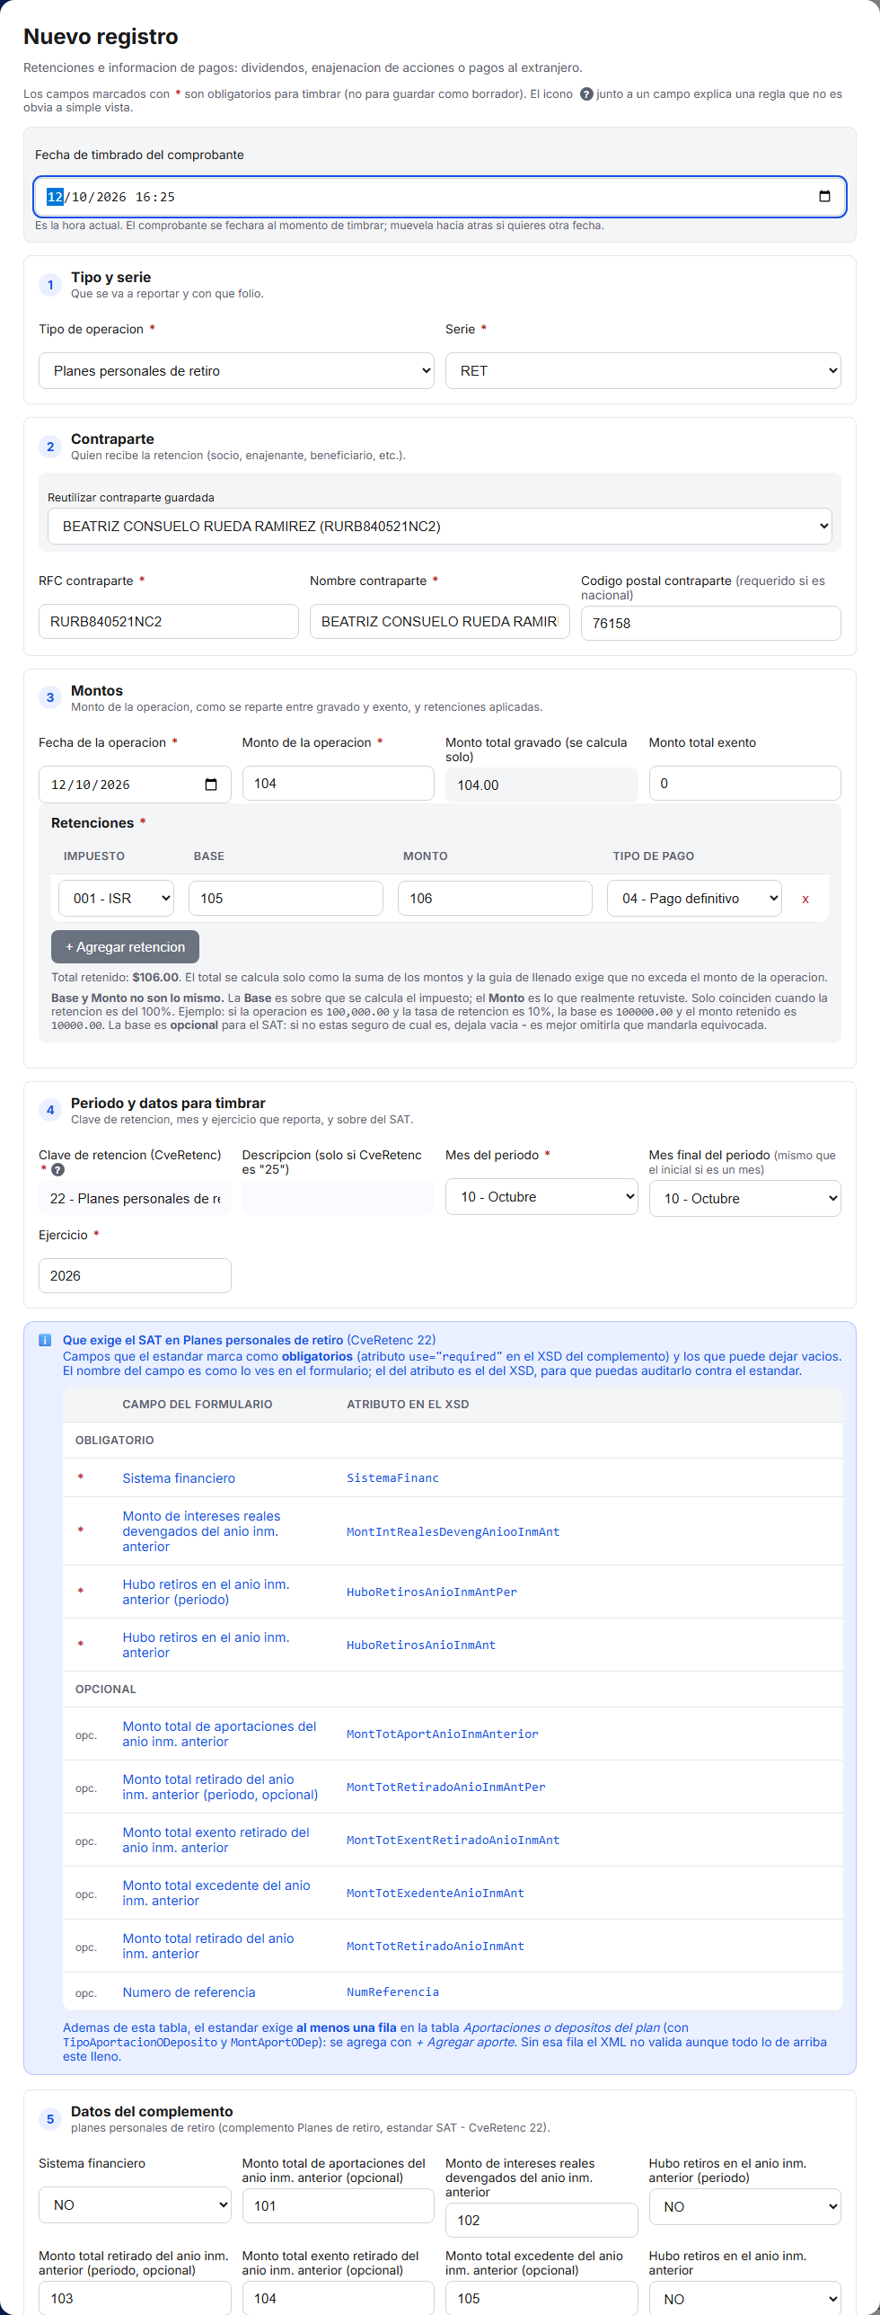Click Monto total exento field

point(745,784)
